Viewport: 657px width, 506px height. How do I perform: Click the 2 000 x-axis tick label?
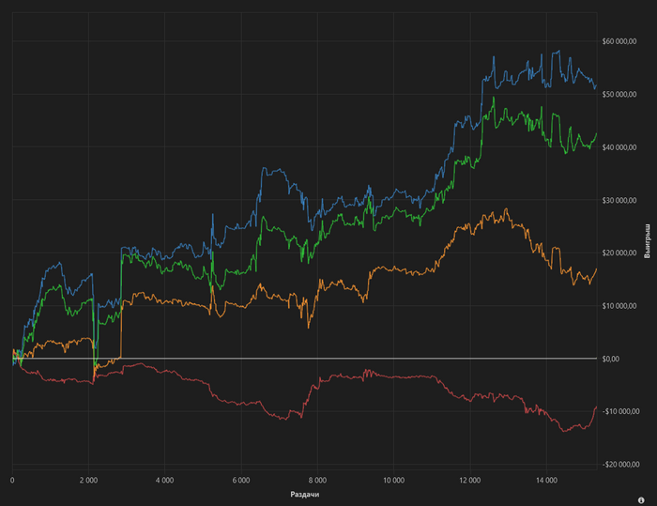pos(88,481)
